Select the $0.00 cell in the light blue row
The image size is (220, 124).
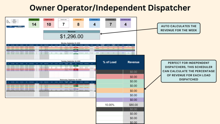[133, 95]
